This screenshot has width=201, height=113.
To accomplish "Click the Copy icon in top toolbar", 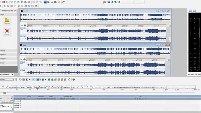I will (x=15, y=2).
